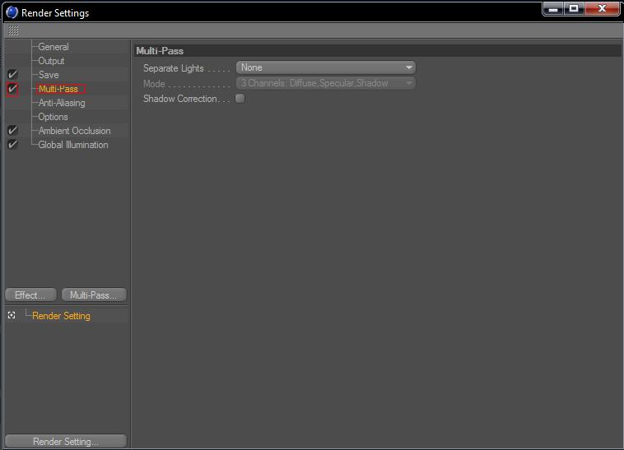Click the Separate Lights label
624x450 pixels.
coord(174,68)
